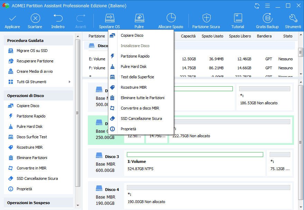The width and height of the screenshot is (304, 210).
Task: Click sidebar Copiare Disco operation
Action: [x=28, y=106]
